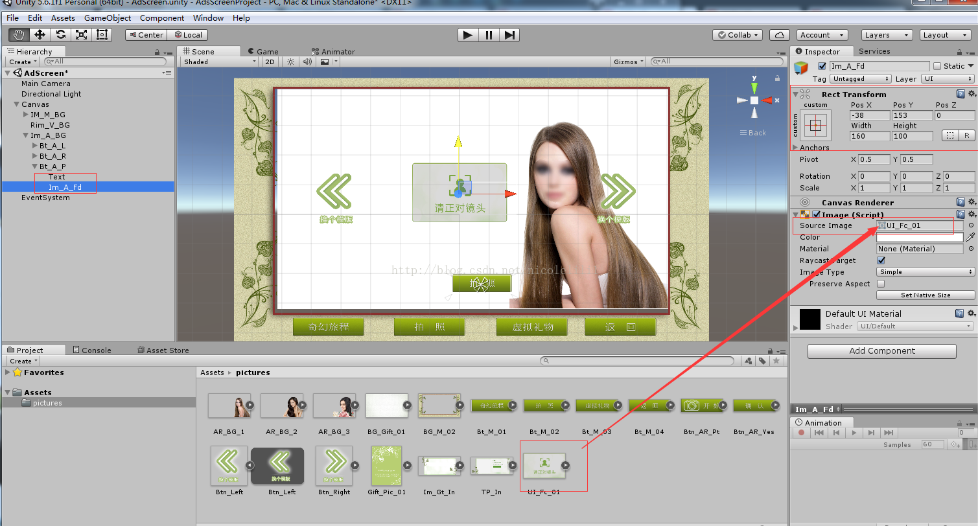The height and width of the screenshot is (526, 978).
Task: Toggle raw edit mode R button
Action: 966,135
